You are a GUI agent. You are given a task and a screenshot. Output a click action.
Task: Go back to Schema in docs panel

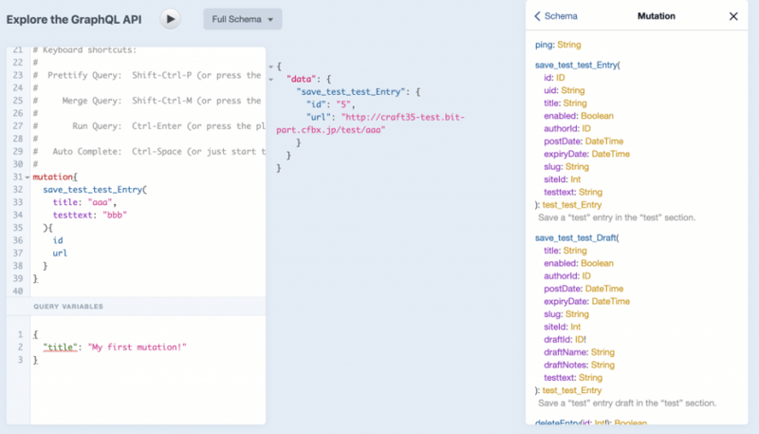(x=556, y=16)
